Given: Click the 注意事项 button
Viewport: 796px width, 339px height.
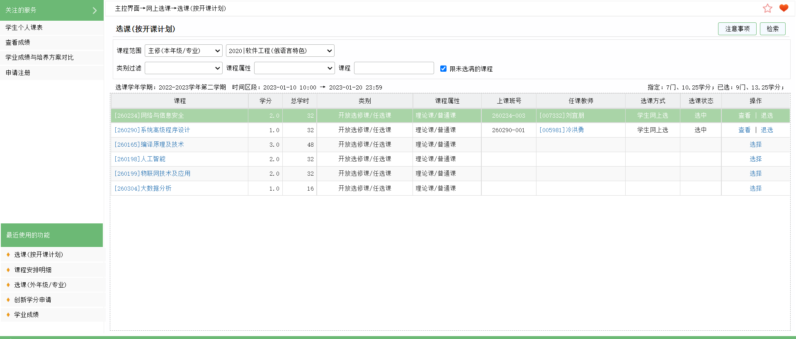Looking at the screenshot, I should tap(737, 29).
